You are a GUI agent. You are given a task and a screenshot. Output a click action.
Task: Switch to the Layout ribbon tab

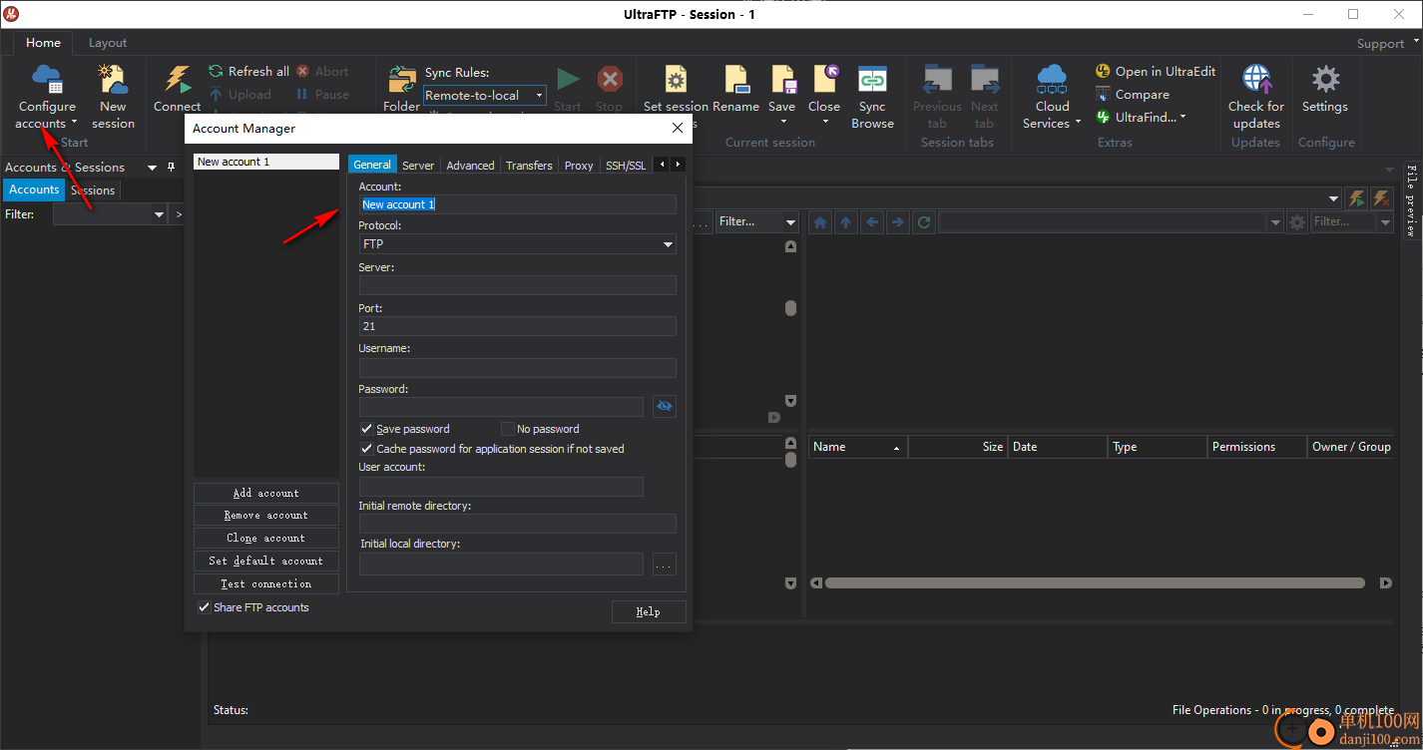point(108,43)
